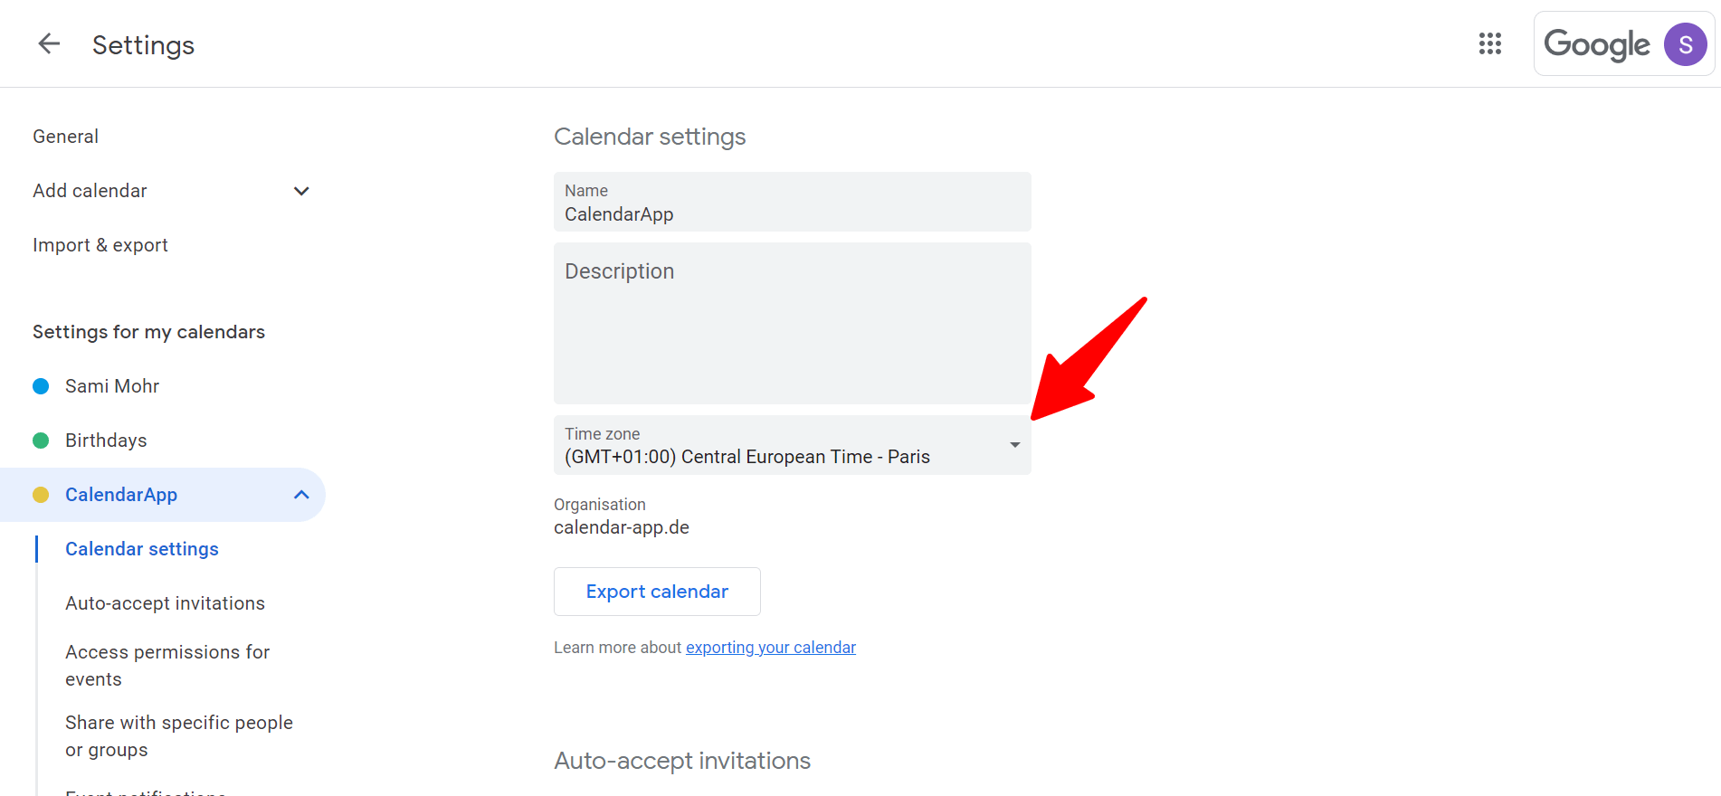Viewport: 1721px width, 796px height.
Task: Open the Time zone dropdown
Action: tap(1014, 445)
